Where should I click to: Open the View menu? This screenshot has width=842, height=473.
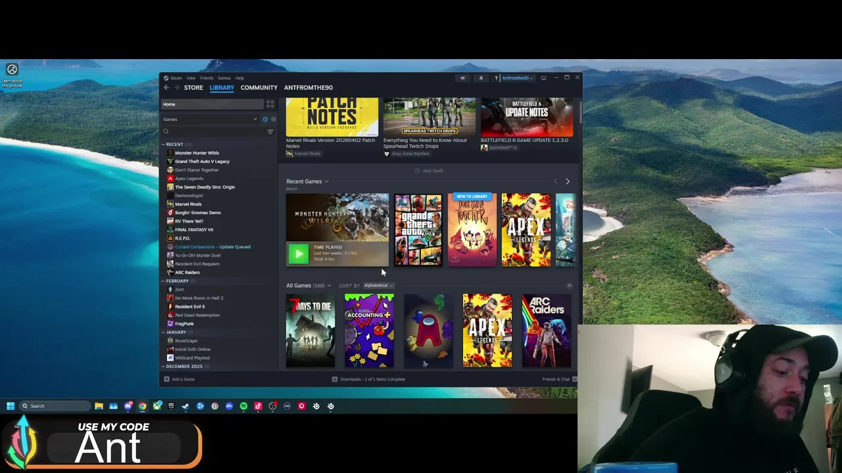(x=191, y=78)
